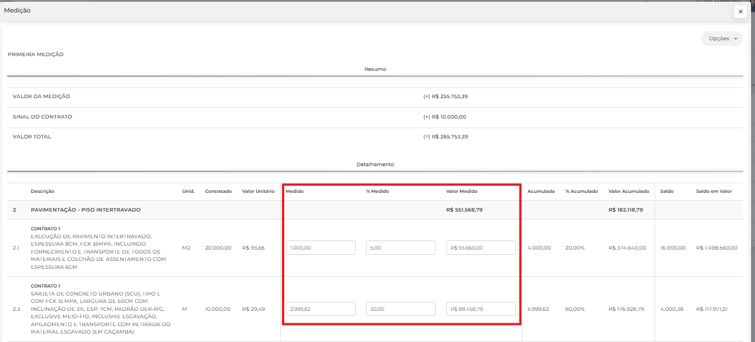Click the VALOR TOTAL summary row label

(x=32, y=137)
